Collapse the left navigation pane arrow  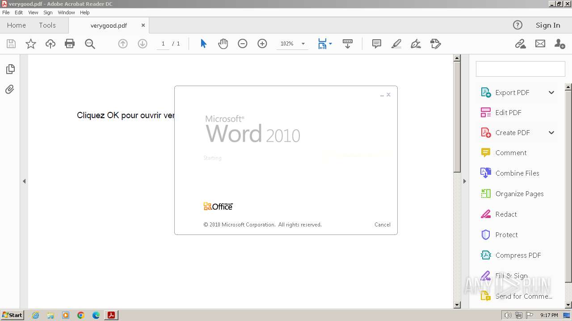point(24,181)
